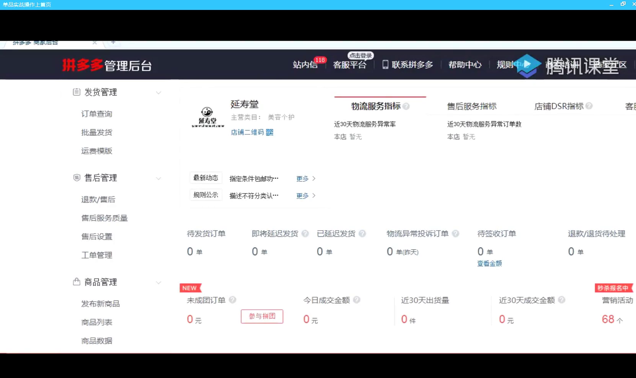Click help icon beside 物流异常投诉订单
The image size is (636, 378).
pos(455,233)
